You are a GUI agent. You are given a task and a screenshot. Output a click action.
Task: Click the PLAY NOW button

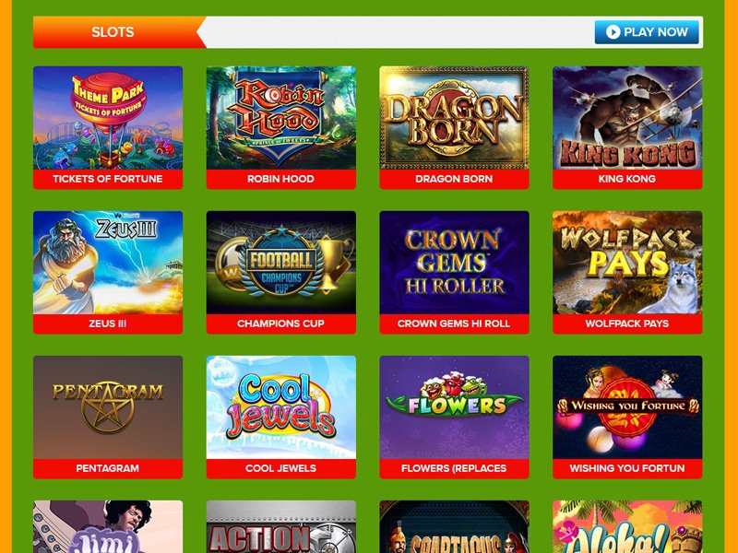(647, 32)
